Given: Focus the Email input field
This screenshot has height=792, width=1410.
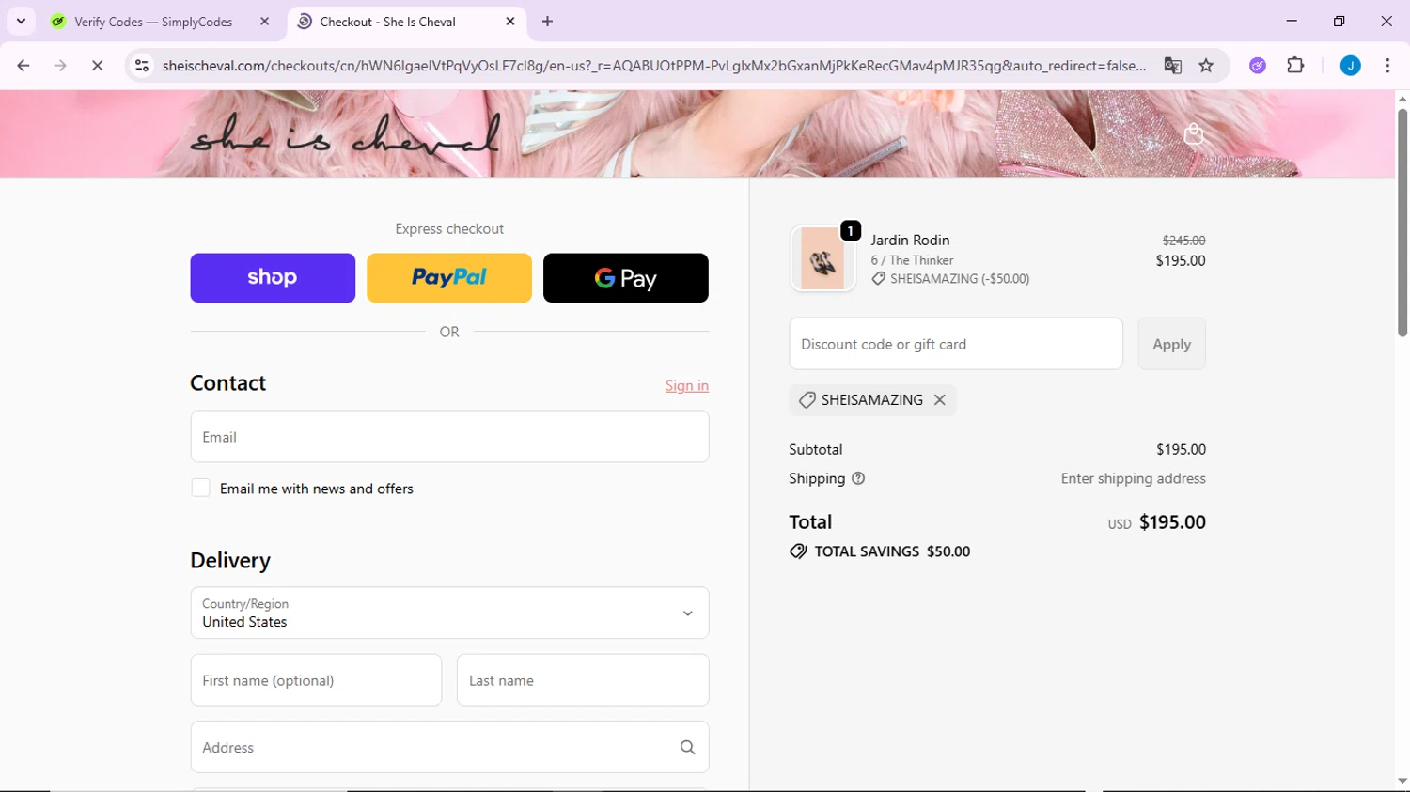Looking at the screenshot, I should click(449, 437).
